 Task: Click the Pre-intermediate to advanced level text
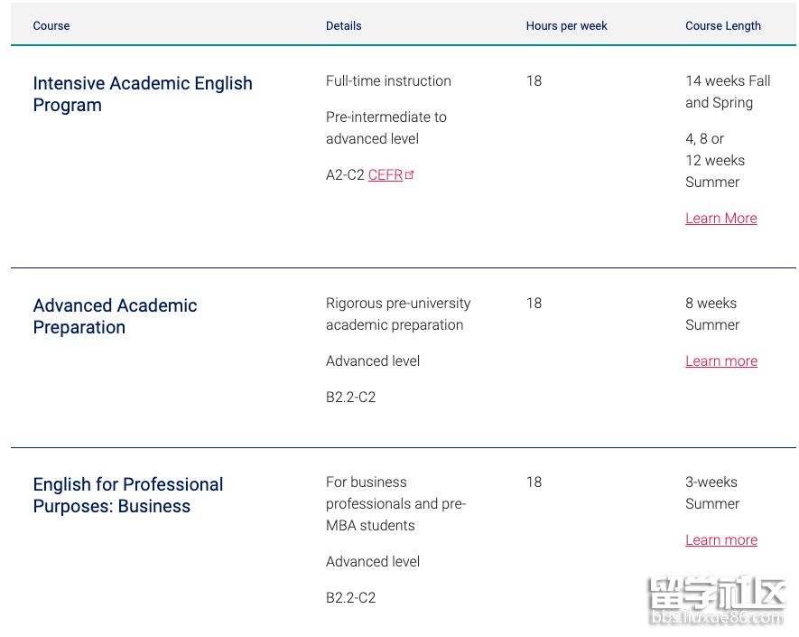coord(386,128)
